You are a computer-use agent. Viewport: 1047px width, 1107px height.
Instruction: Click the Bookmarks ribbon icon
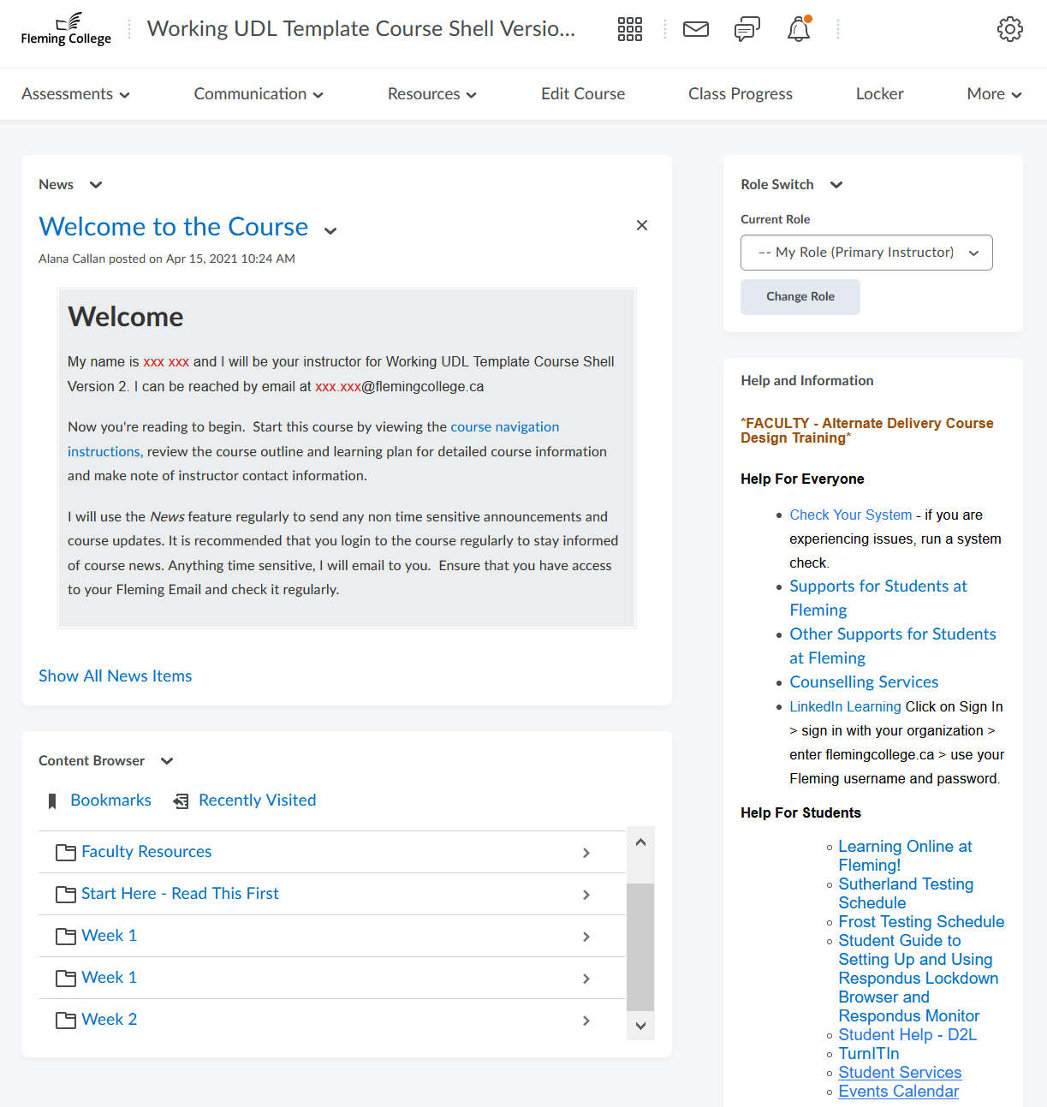pos(52,801)
